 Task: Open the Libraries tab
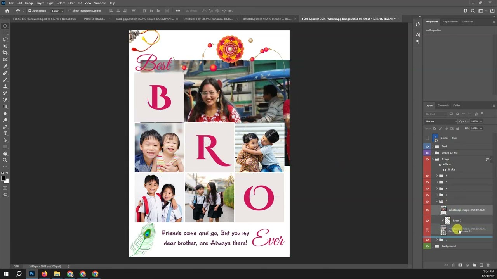(x=467, y=22)
